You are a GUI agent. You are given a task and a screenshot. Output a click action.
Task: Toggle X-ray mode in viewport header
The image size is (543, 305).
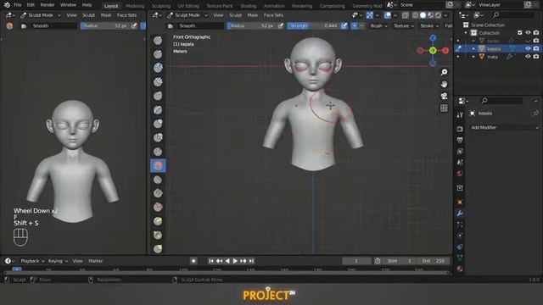[x=405, y=15]
